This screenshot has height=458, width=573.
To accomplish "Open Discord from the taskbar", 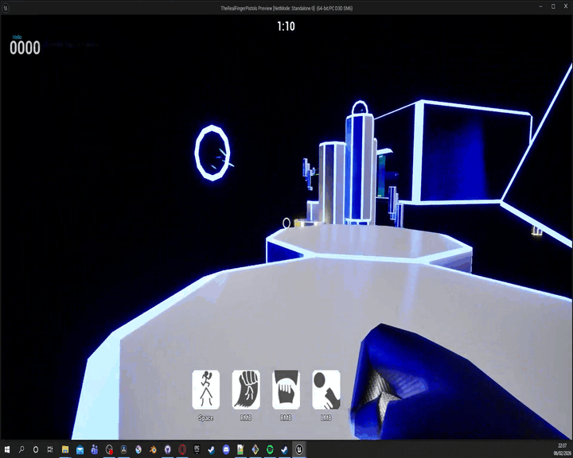I will click(226, 450).
